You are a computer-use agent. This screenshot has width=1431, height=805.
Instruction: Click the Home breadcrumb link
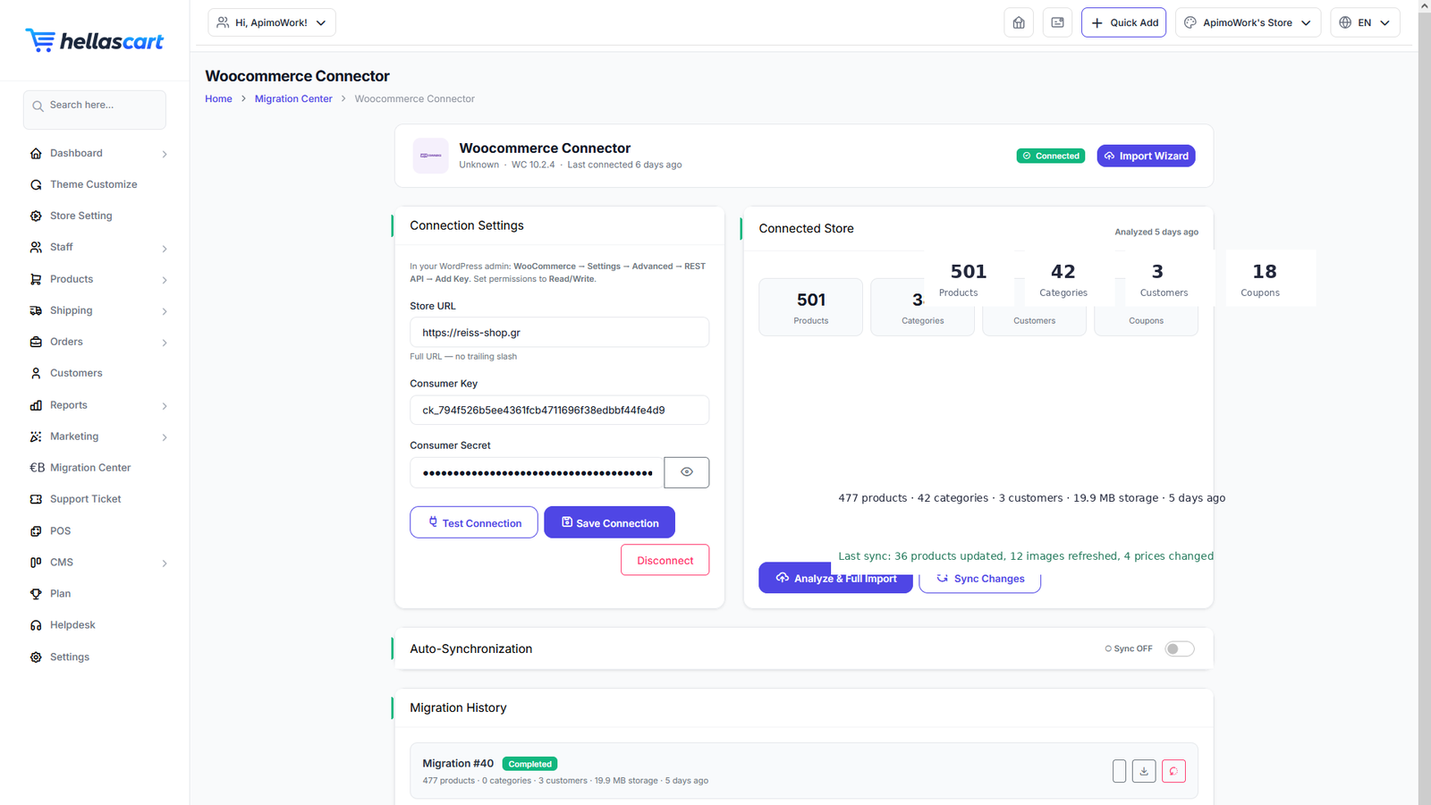click(x=218, y=99)
